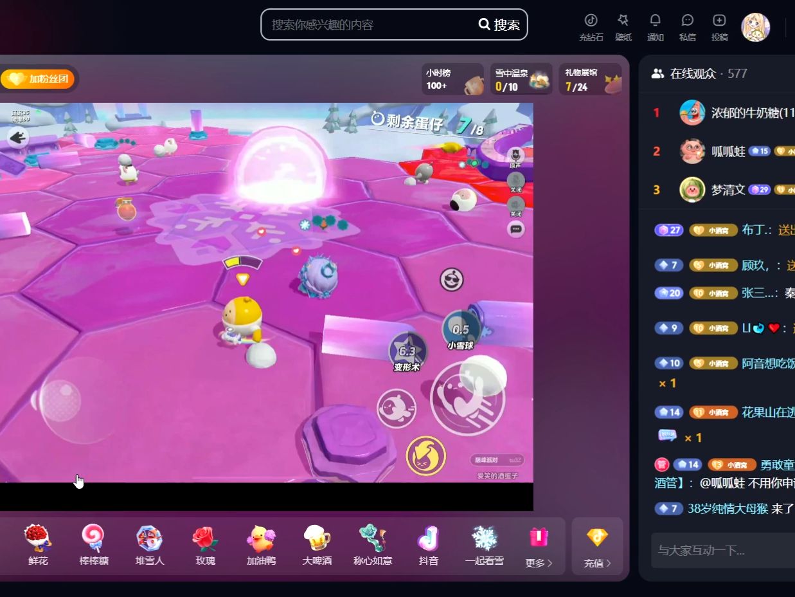
Task: Open 私信 private messages icon
Action: (x=687, y=28)
